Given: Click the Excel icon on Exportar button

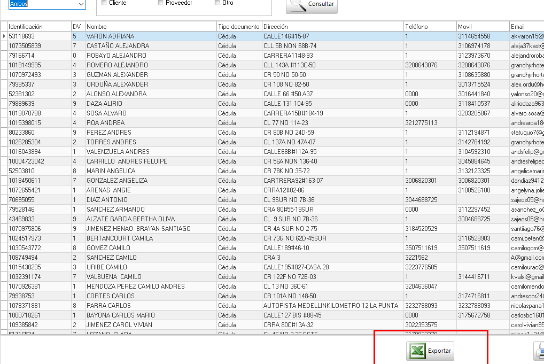Looking at the screenshot, I should pyautogui.click(x=417, y=351).
